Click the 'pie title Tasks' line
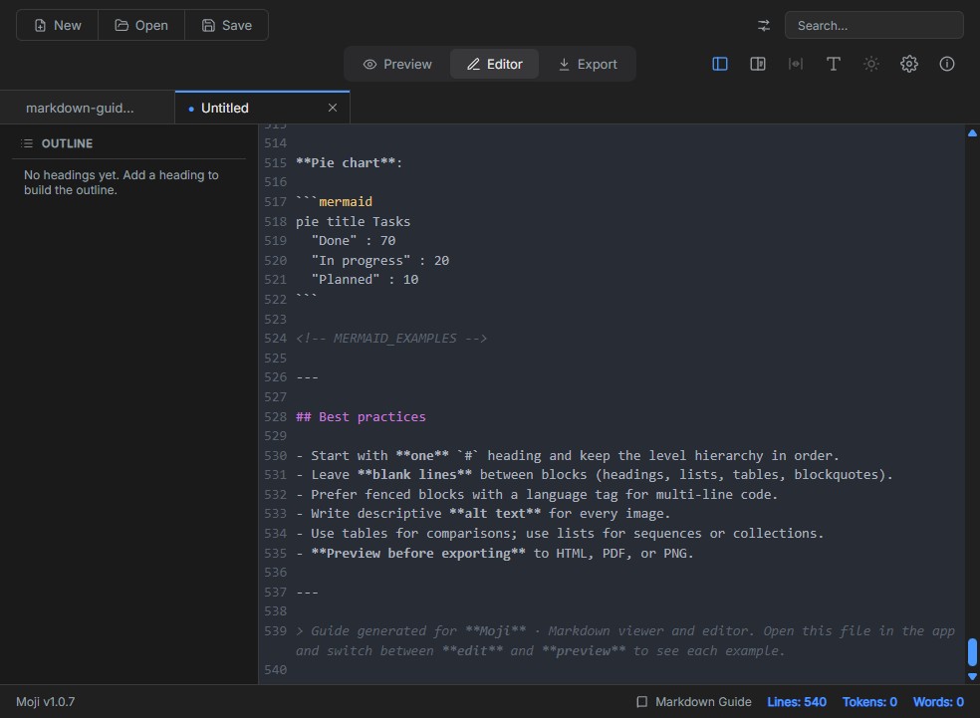The width and height of the screenshot is (980, 718). click(354, 221)
